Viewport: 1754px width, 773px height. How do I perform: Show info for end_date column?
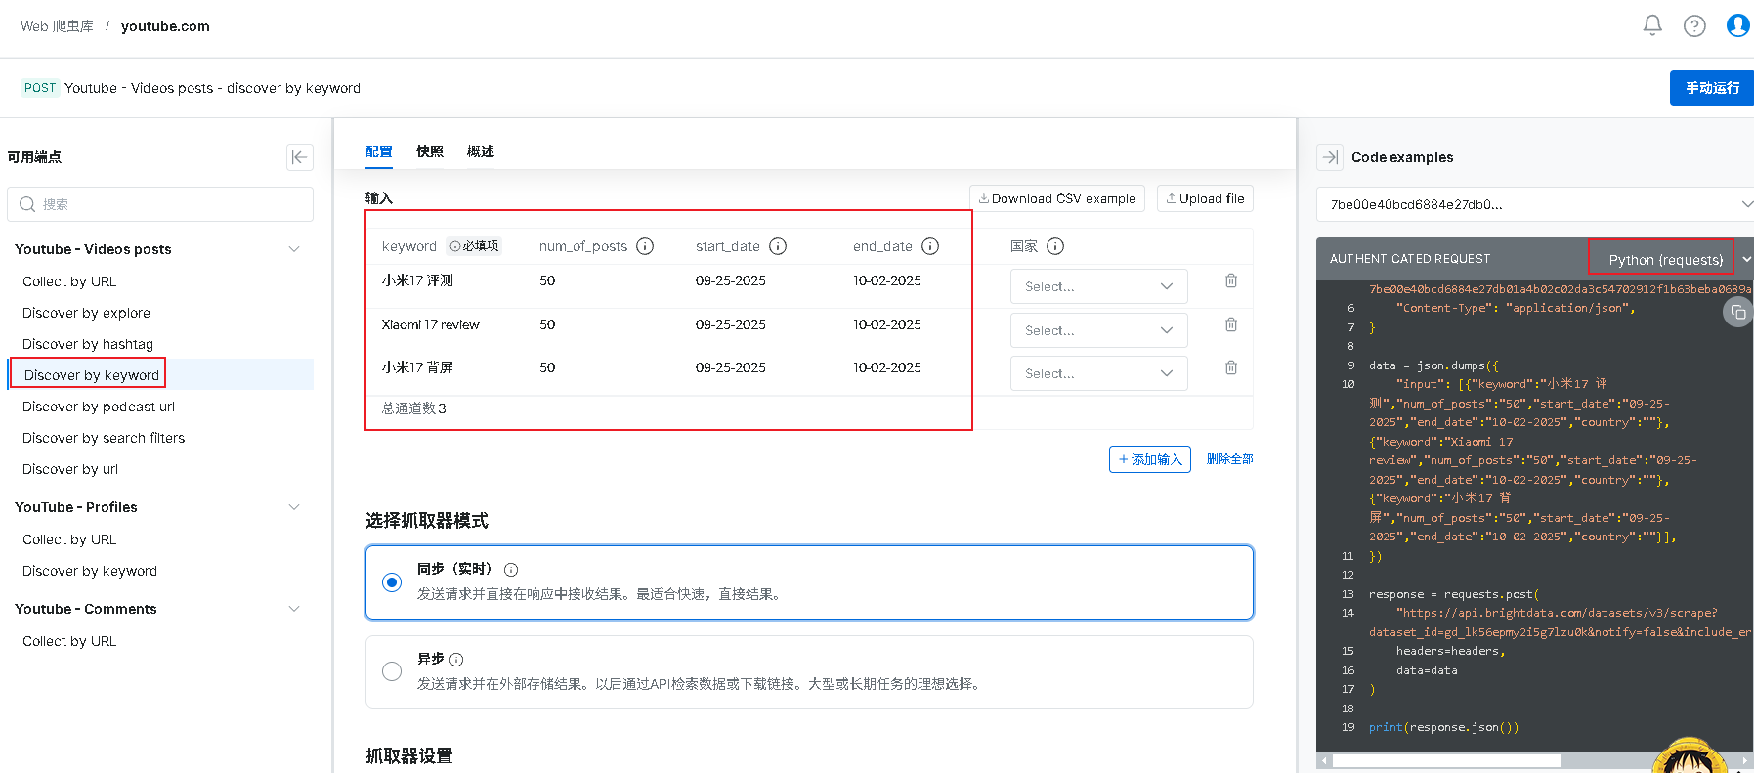point(930,246)
